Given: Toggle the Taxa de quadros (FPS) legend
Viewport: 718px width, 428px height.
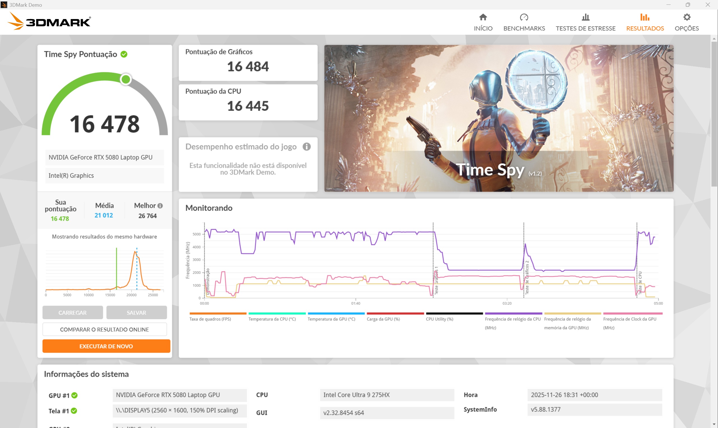Looking at the screenshot, I should click(x=210, y=319).
